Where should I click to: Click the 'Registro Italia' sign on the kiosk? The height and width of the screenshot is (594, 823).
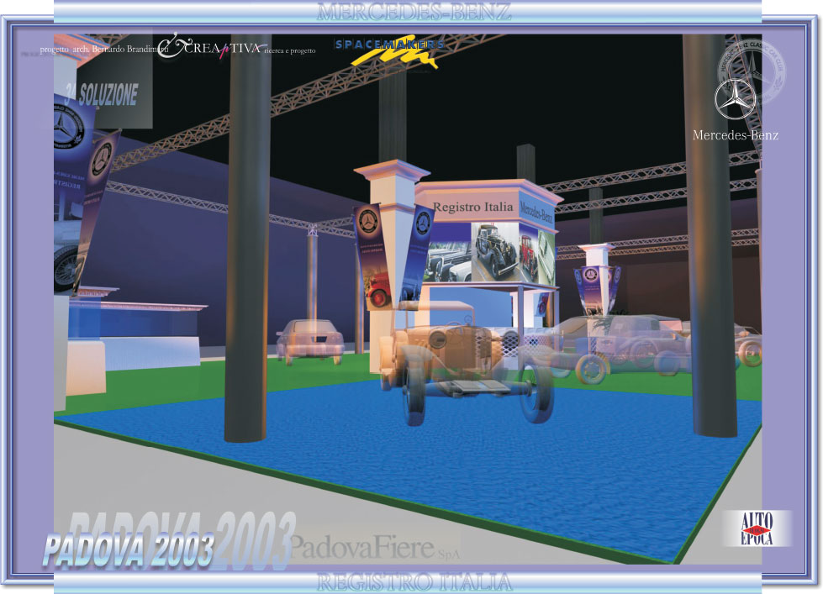[473, 207]
